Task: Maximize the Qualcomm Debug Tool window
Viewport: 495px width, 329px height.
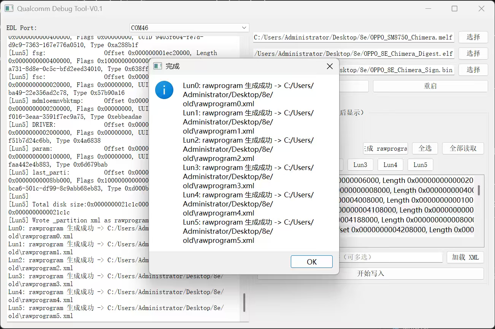Action: [x=454, y=8]
